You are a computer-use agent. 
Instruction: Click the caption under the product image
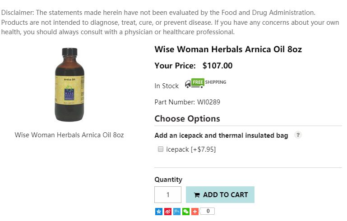(x=69, y=135)
